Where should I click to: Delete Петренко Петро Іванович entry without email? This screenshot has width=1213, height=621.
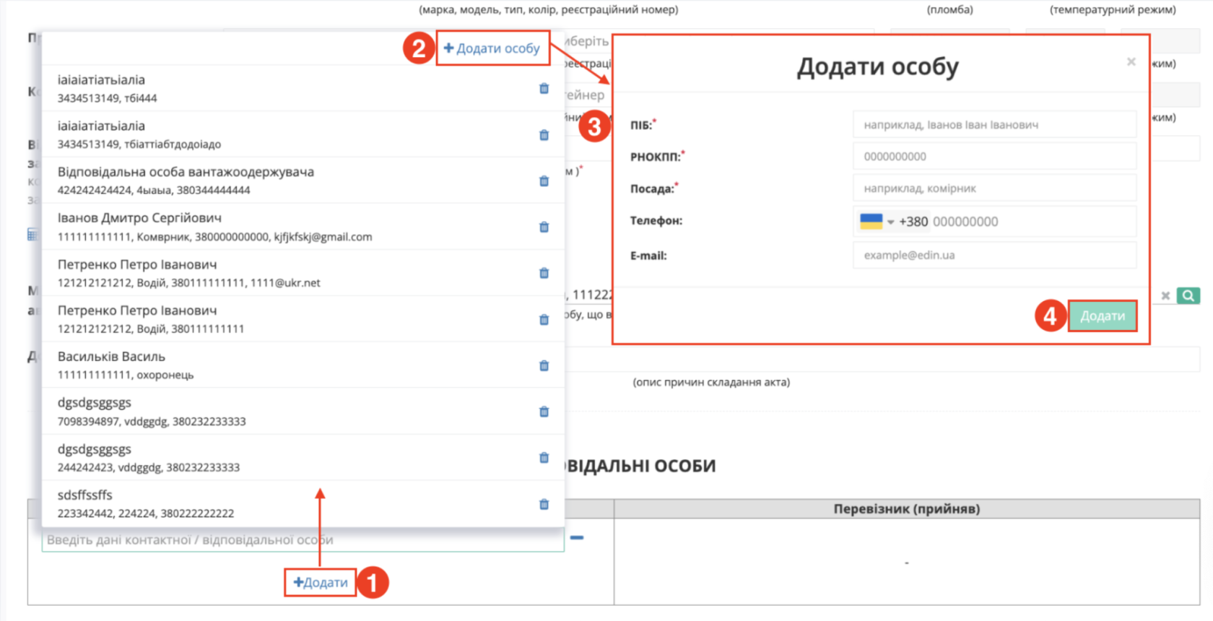point(544,320)
